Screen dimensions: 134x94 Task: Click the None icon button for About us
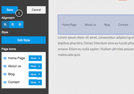pyautogui.click(x=33, y=66)
